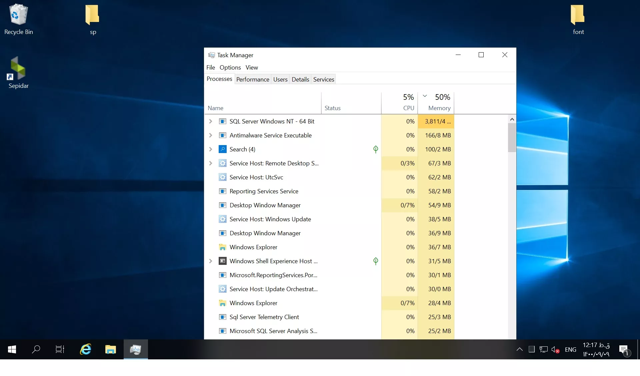Click the network tray icon
Image resolution: width=640 pixels, height=376 pixels.
tap(544, 349)
